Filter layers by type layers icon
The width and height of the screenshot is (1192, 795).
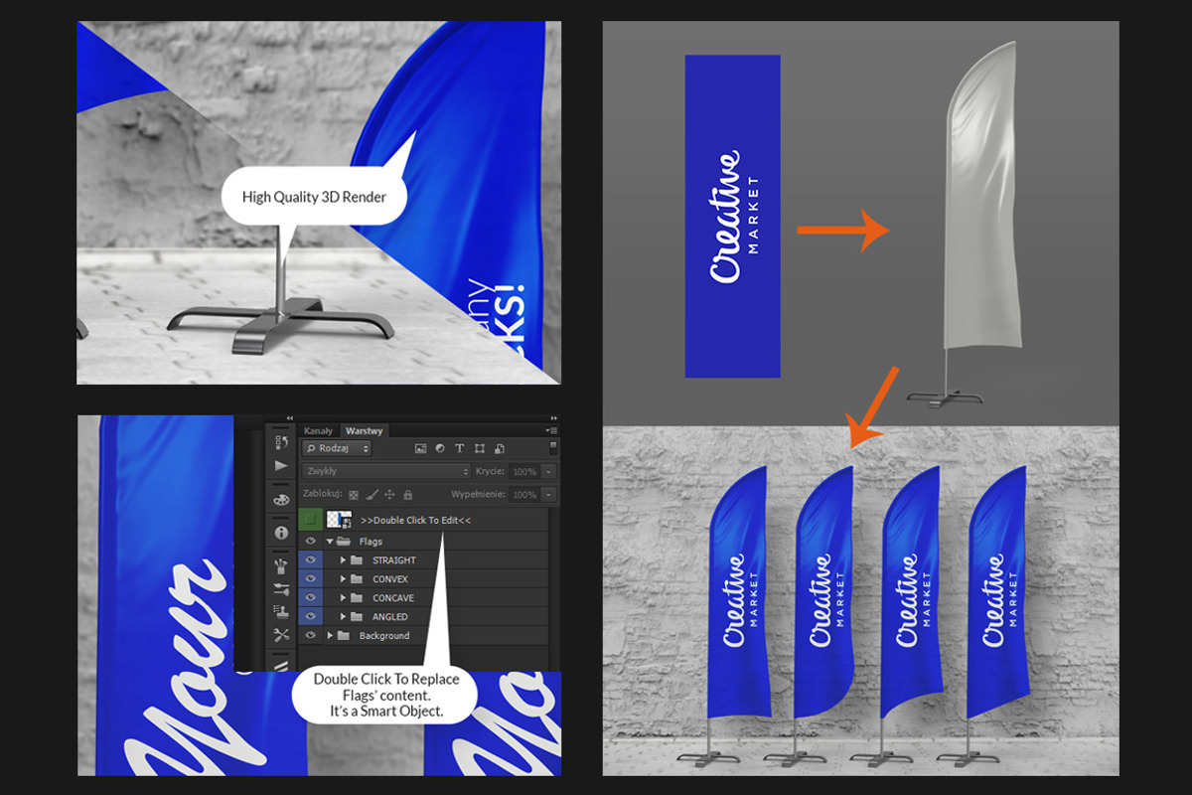460,448
